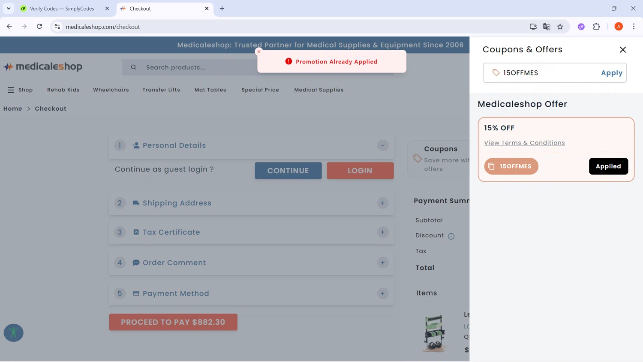Click the install app icon in address bar
643x362 pixels.
point(533,27)
